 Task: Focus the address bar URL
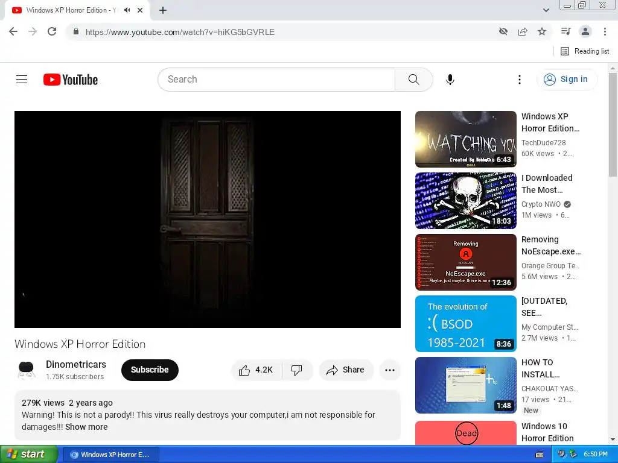pyautogui.click(x=180, y=32)
